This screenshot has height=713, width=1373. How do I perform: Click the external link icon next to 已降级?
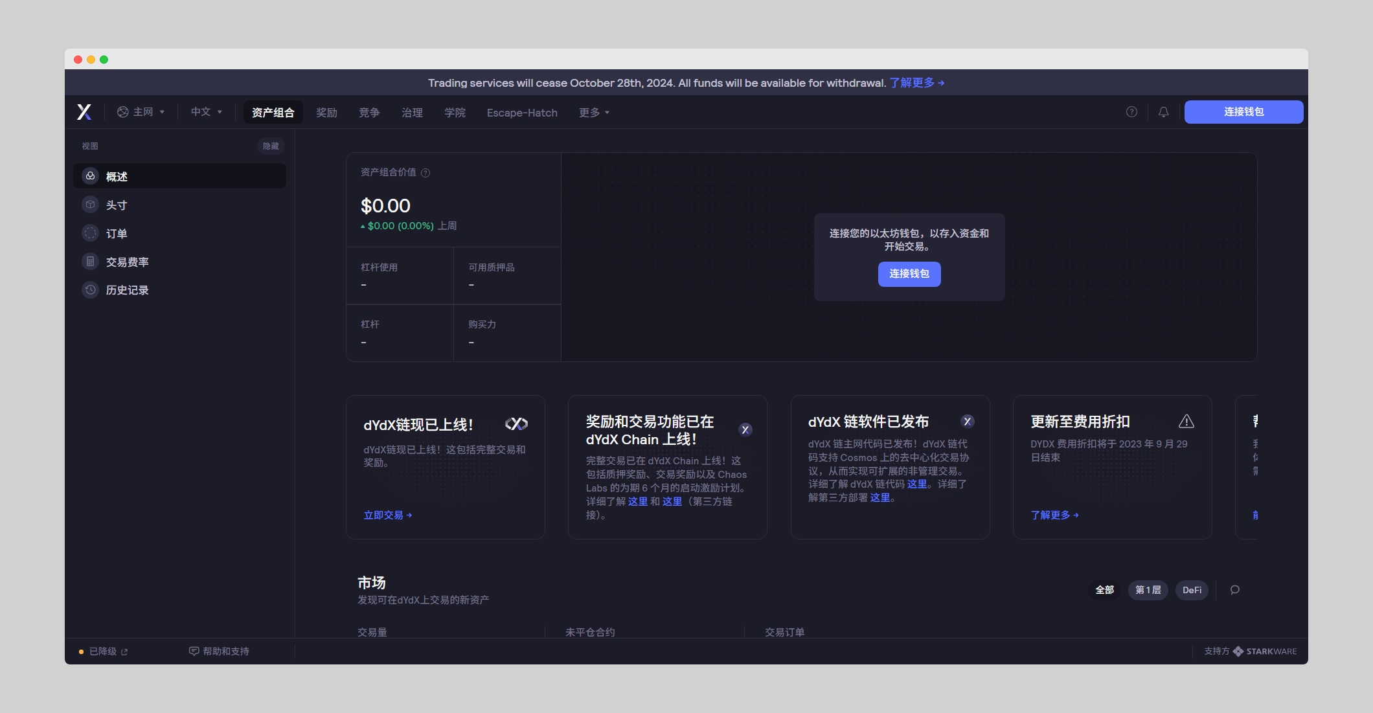click(x=124, y=652)
